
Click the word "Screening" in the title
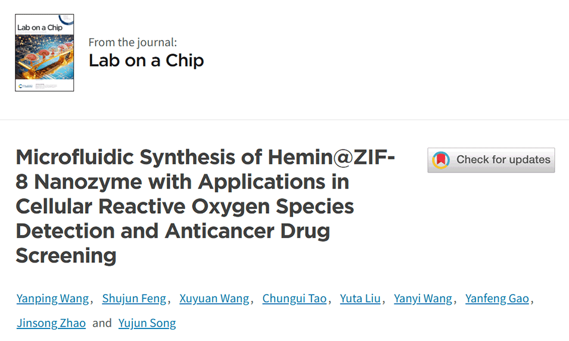tap(66, 255)
